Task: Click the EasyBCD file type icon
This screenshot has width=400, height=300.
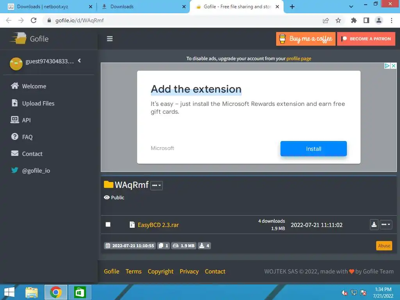Action: pyautogui.click(x=132, y=225)
